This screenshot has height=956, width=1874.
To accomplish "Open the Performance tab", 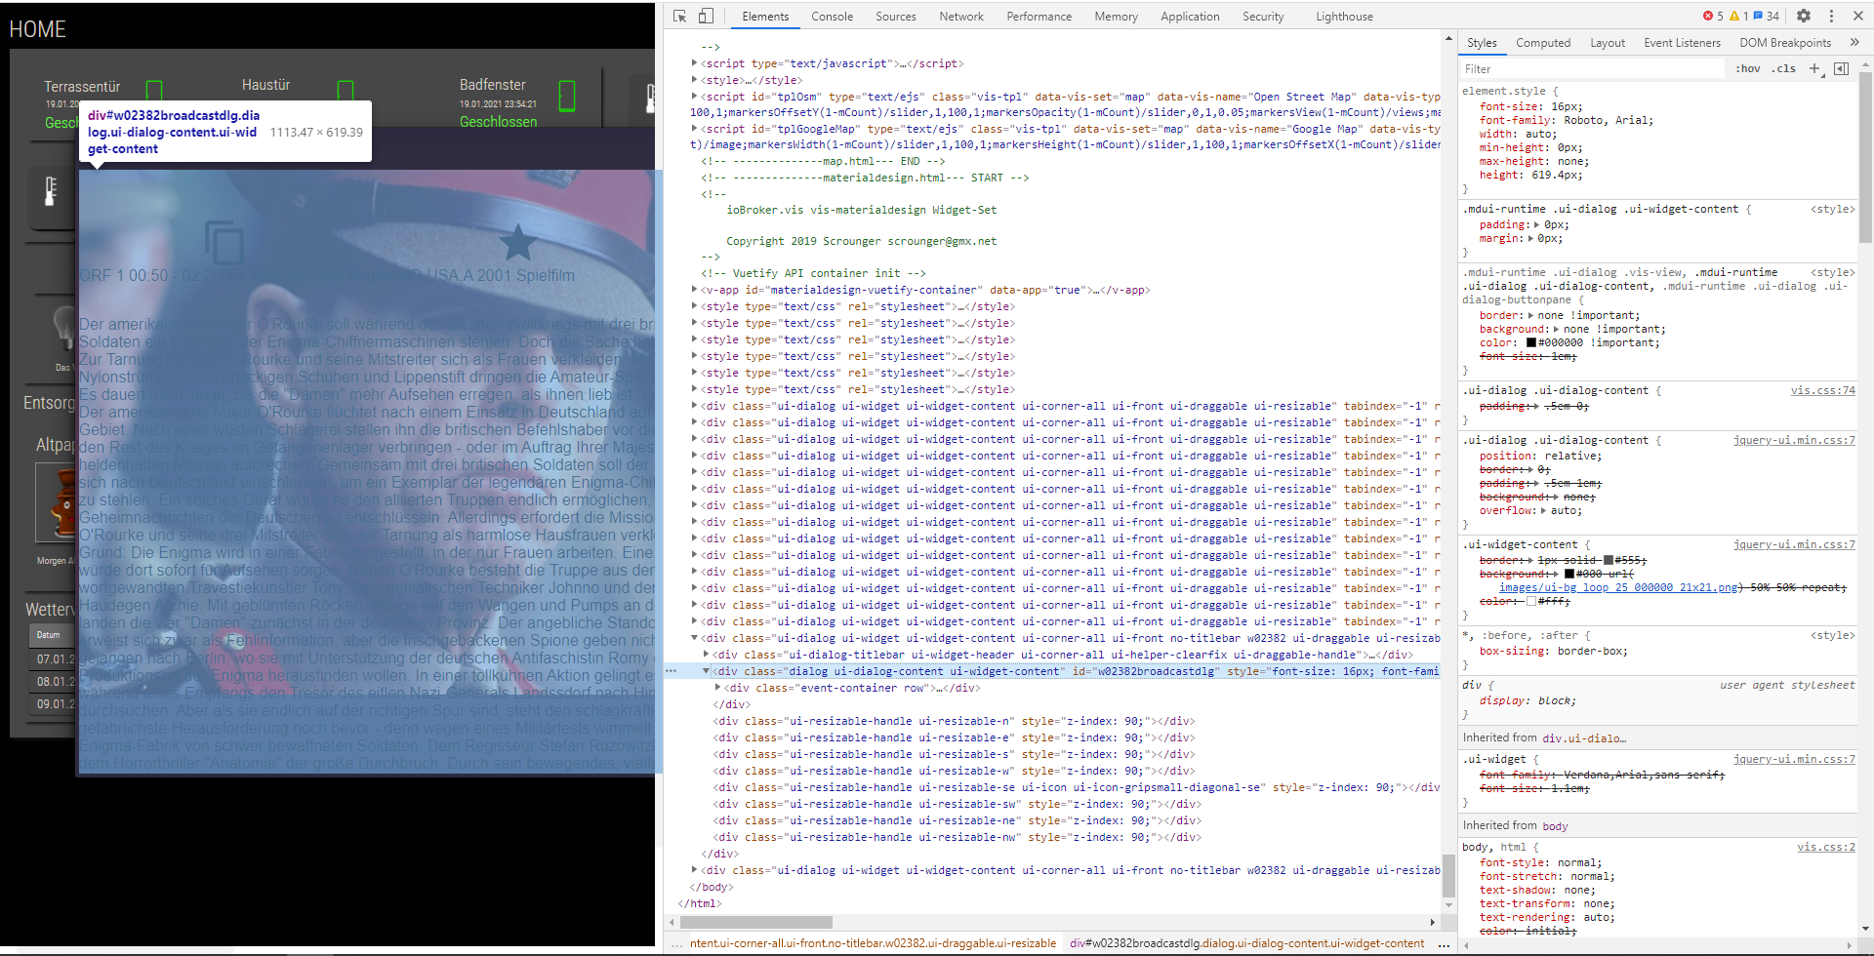I will pyautogui.click(x=1039, y=17).
